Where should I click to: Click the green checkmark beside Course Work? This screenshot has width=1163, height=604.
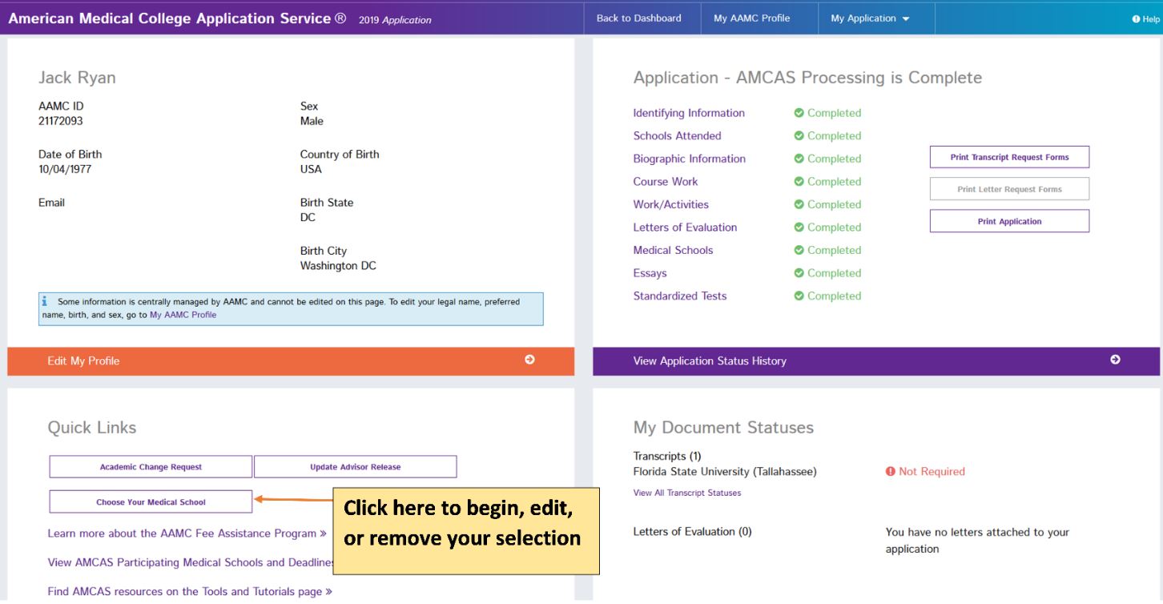(x=799, y=182)
